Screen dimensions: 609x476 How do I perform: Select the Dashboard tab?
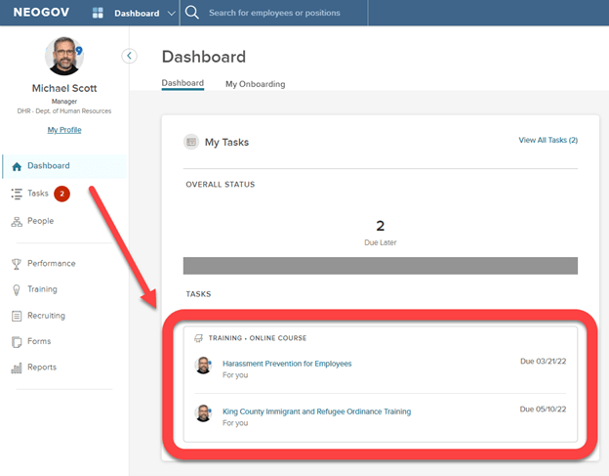[183, 83]
